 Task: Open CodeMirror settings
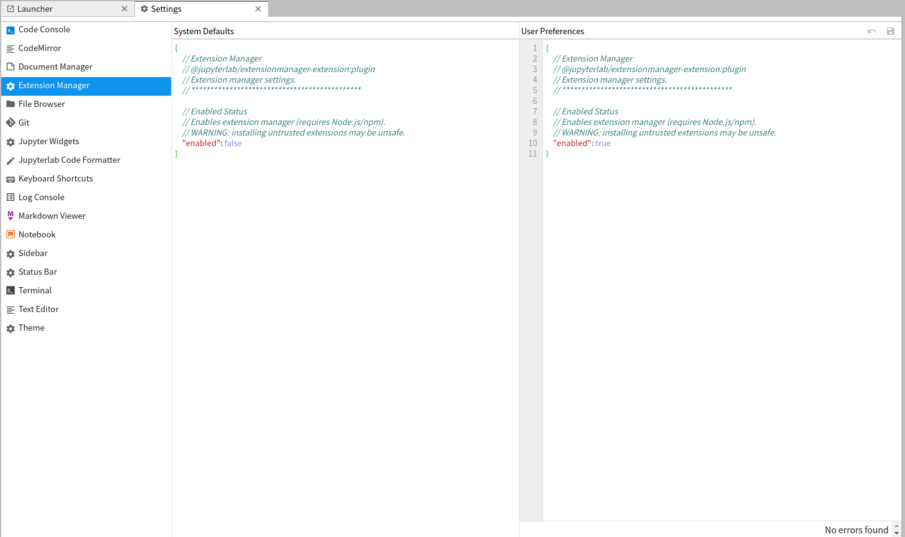pyautogui.click(x=86, y=48)
